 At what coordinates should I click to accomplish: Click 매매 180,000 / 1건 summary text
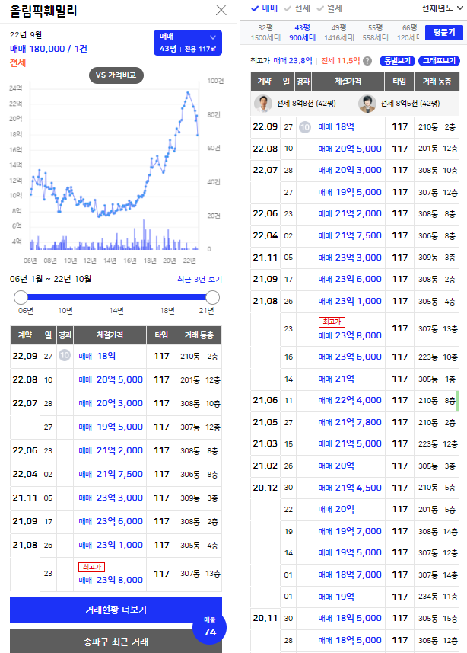[x=49, y=49]
